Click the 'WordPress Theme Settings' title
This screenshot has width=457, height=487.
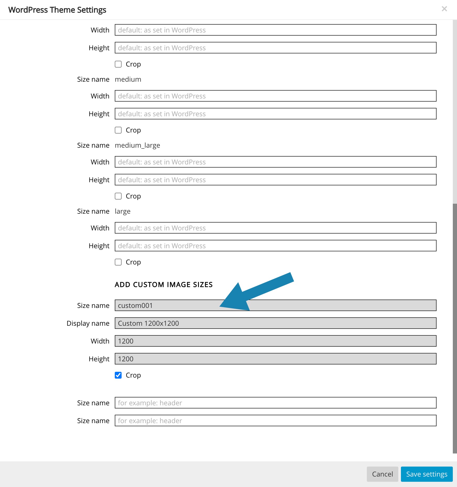(57, 10)
